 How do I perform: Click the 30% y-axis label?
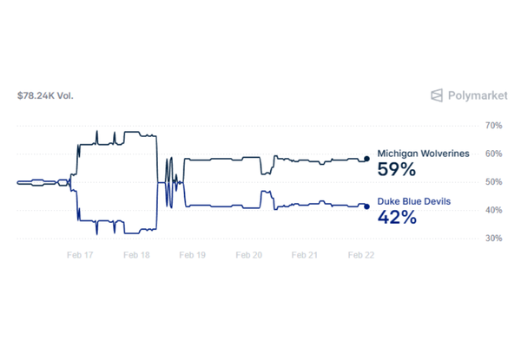coord(493,238)
